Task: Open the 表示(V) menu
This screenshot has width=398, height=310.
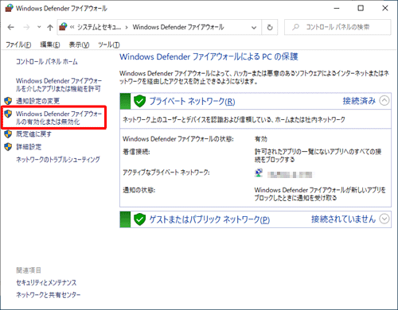Action: tap(79, 45)
